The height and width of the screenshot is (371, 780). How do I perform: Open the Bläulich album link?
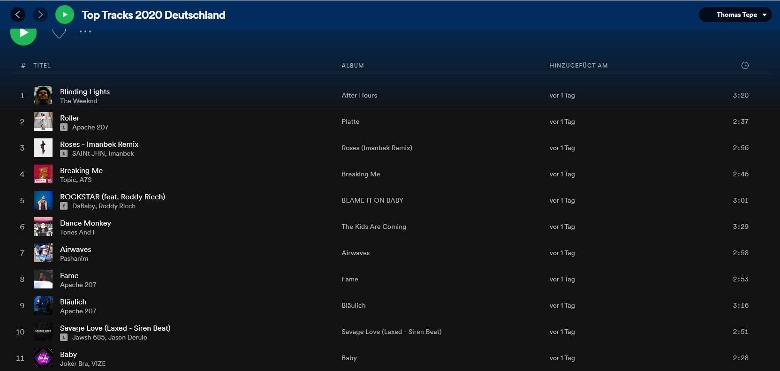354,305
